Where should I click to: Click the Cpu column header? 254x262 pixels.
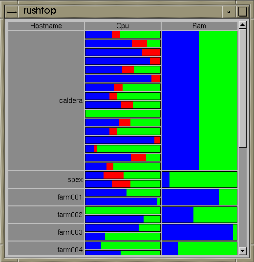123,26
